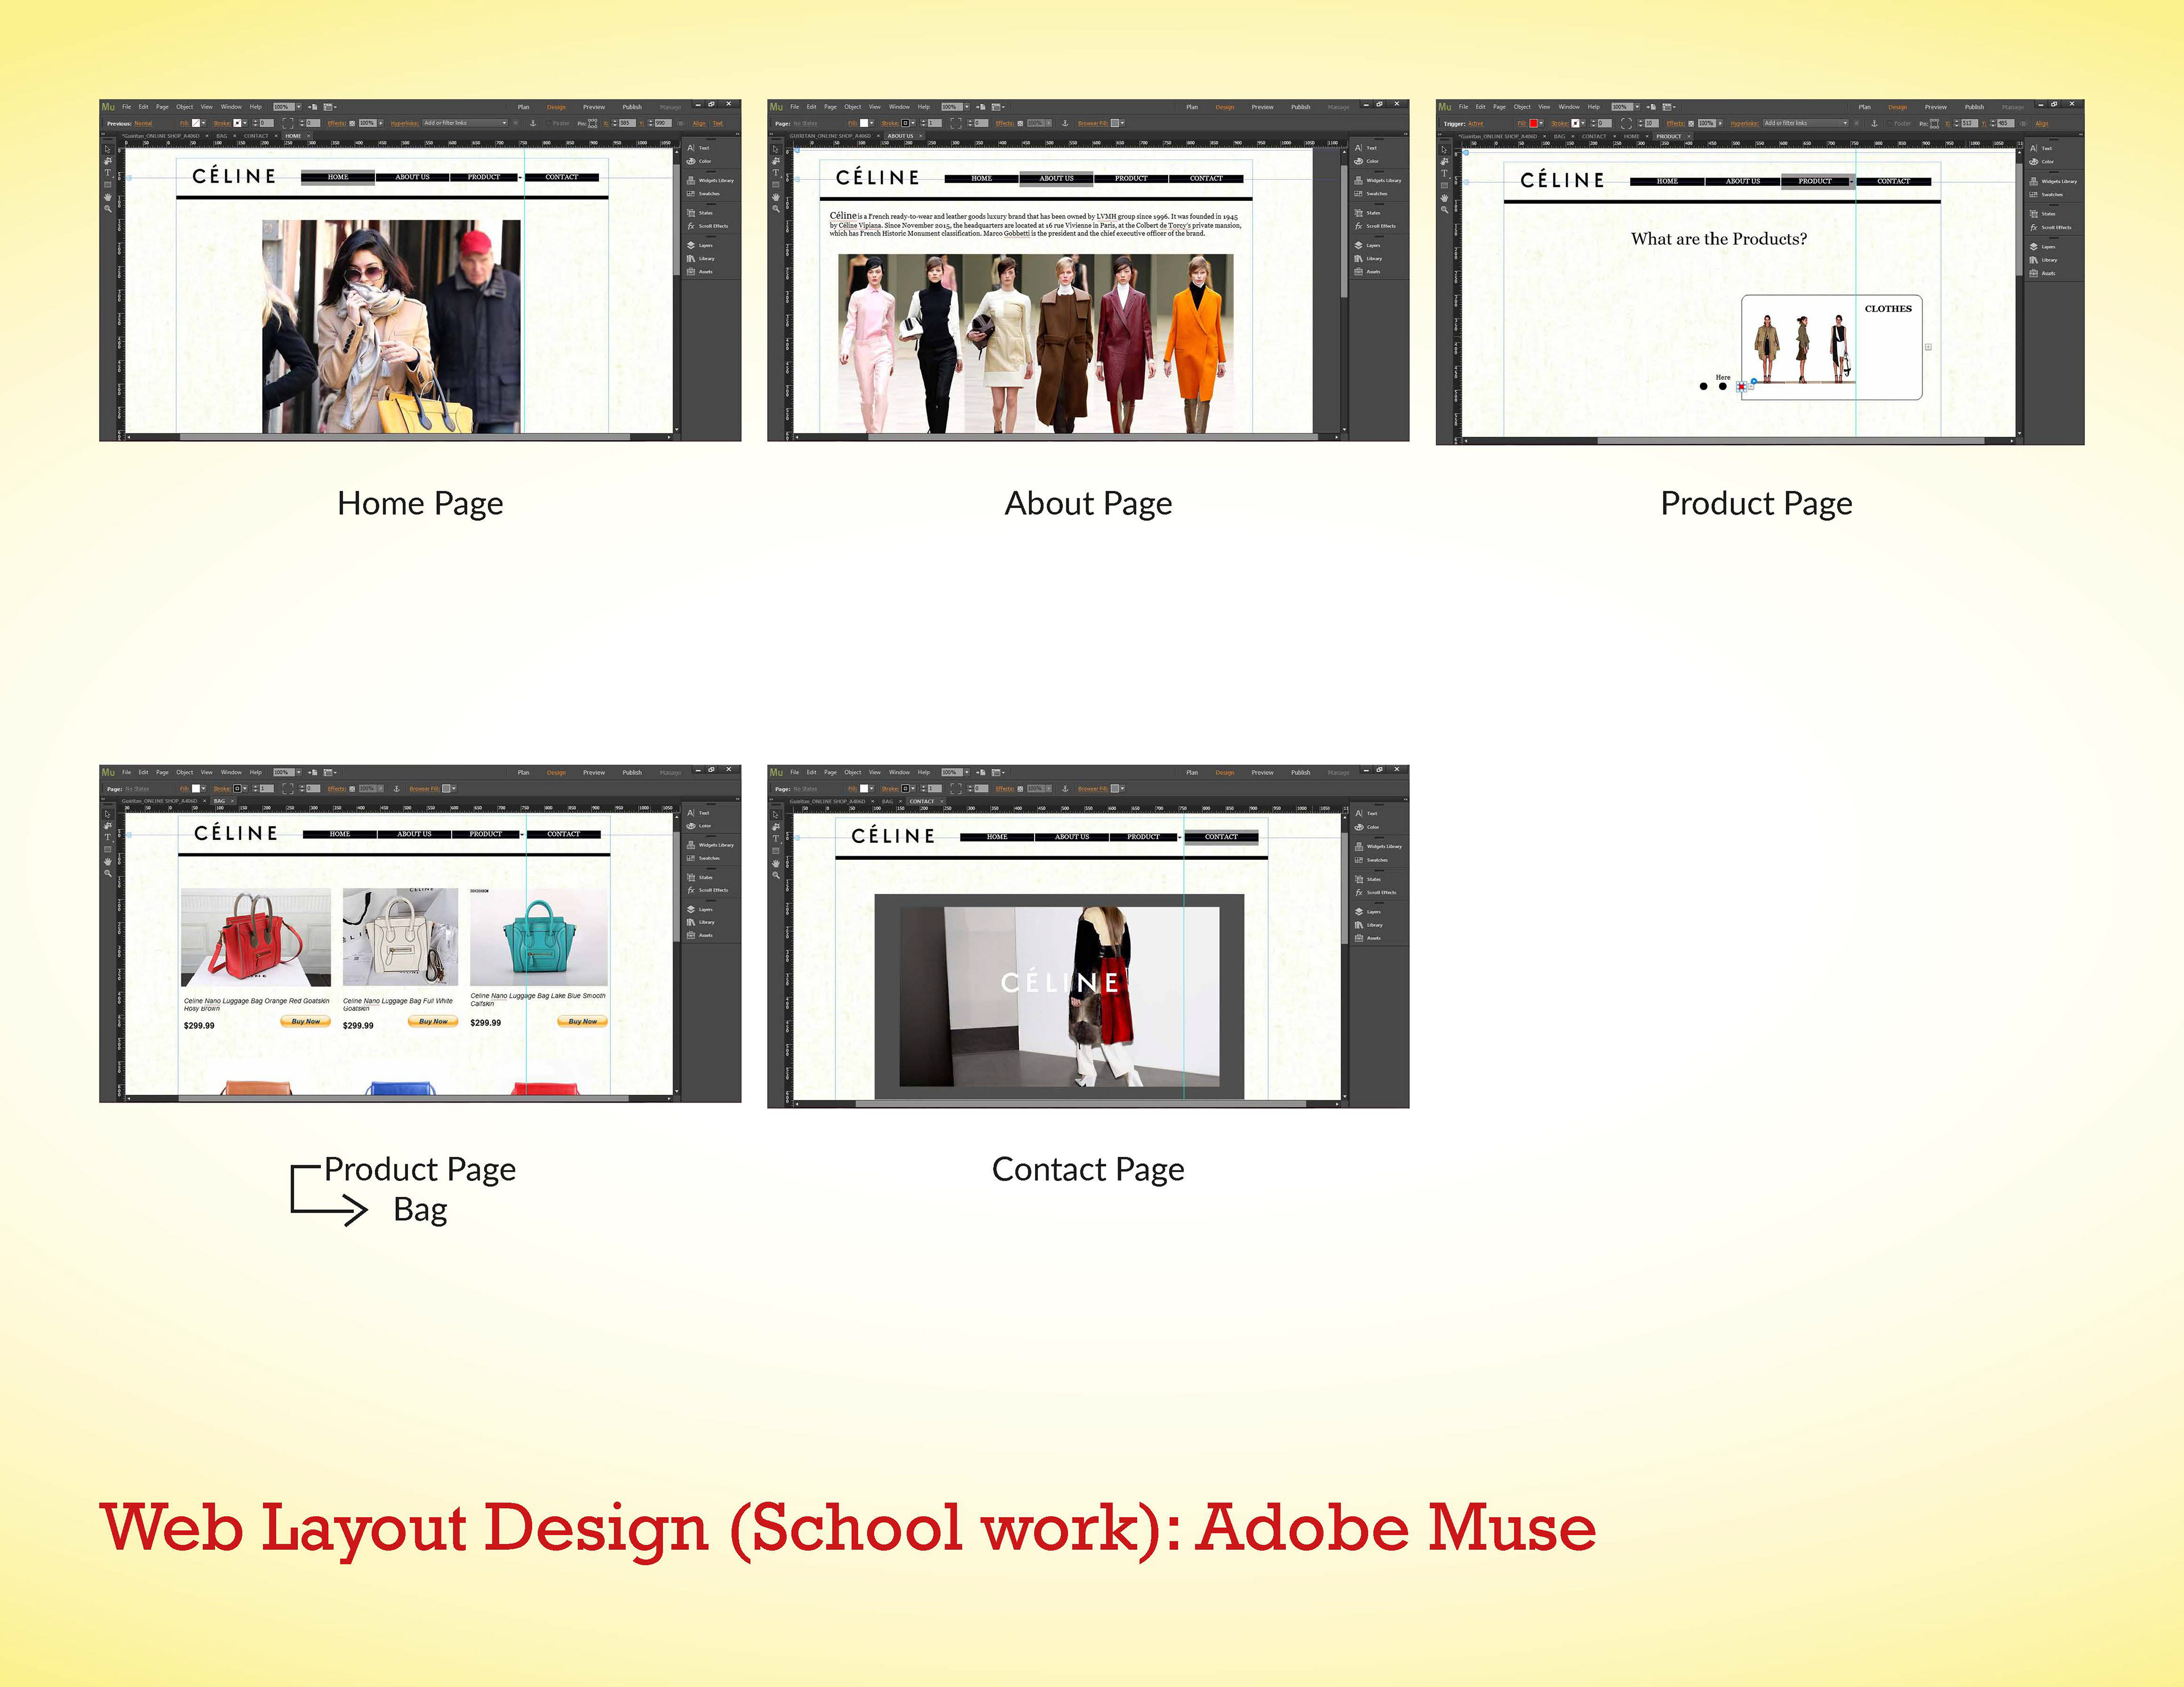This screenshot has width=2184, height=1687.
Task: Select the Hand tool in Home Page screenshot
Action: tap(108, 197)
